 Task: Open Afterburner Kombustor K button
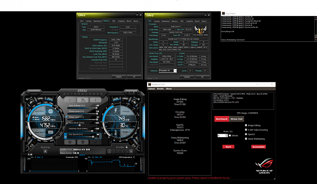[x=70, y=100]
